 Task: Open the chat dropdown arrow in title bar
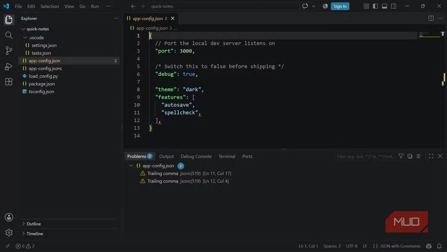(x=313, y=6)
